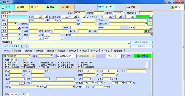
Task: Check the 御幸山中学校学区 checkbox
Action: [x=40, y=65]
